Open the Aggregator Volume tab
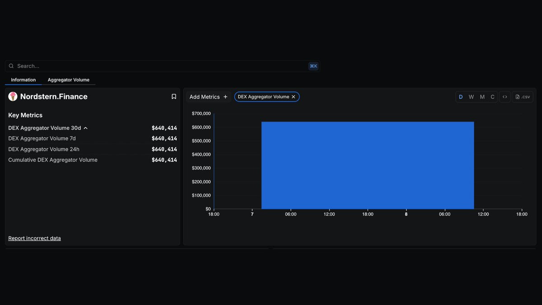 [69, 80]
